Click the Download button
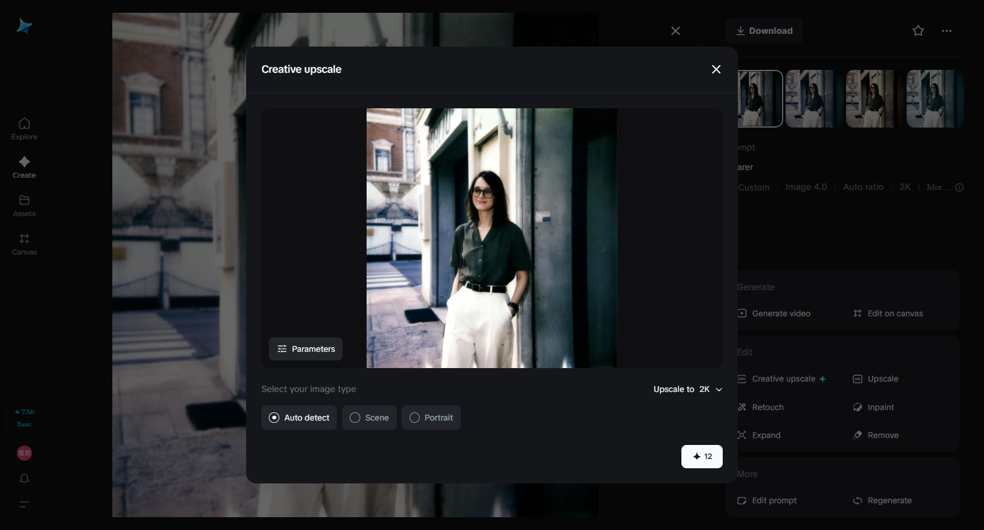The image size is (984, 530). click(x=764, y=31)
